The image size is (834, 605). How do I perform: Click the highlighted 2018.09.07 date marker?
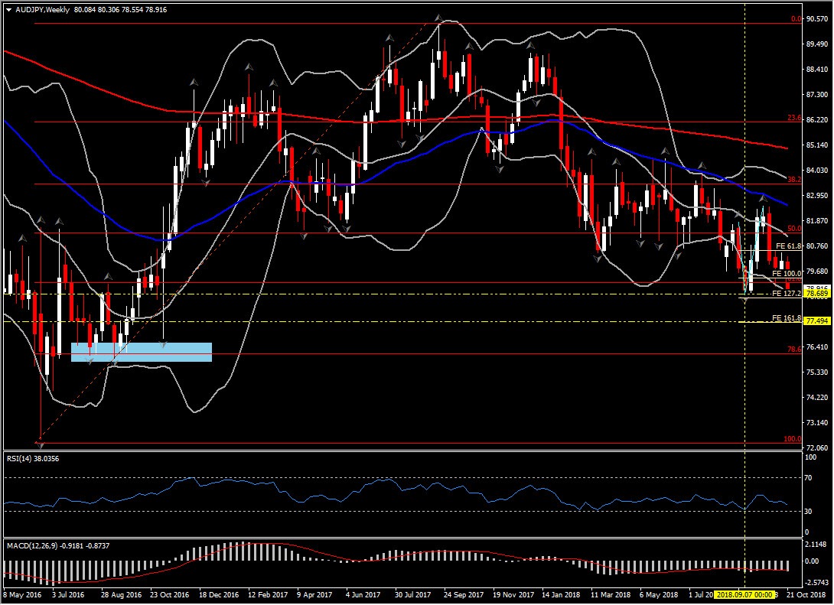pyautogui.click(x=745, y=594)
